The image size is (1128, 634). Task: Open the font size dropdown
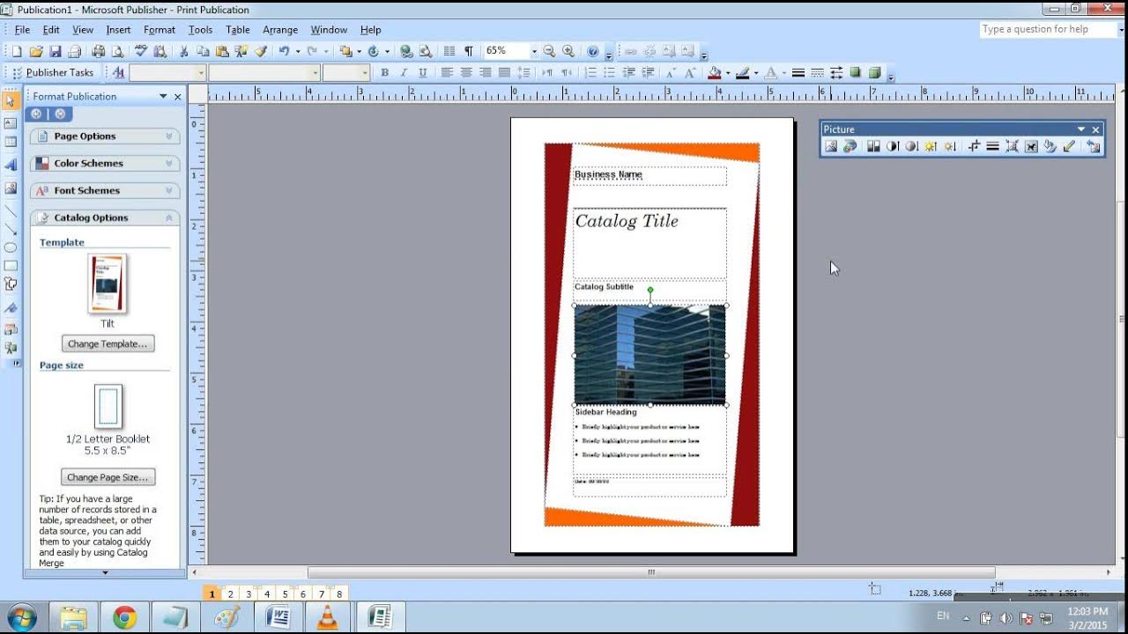click(x=364, y=73)
